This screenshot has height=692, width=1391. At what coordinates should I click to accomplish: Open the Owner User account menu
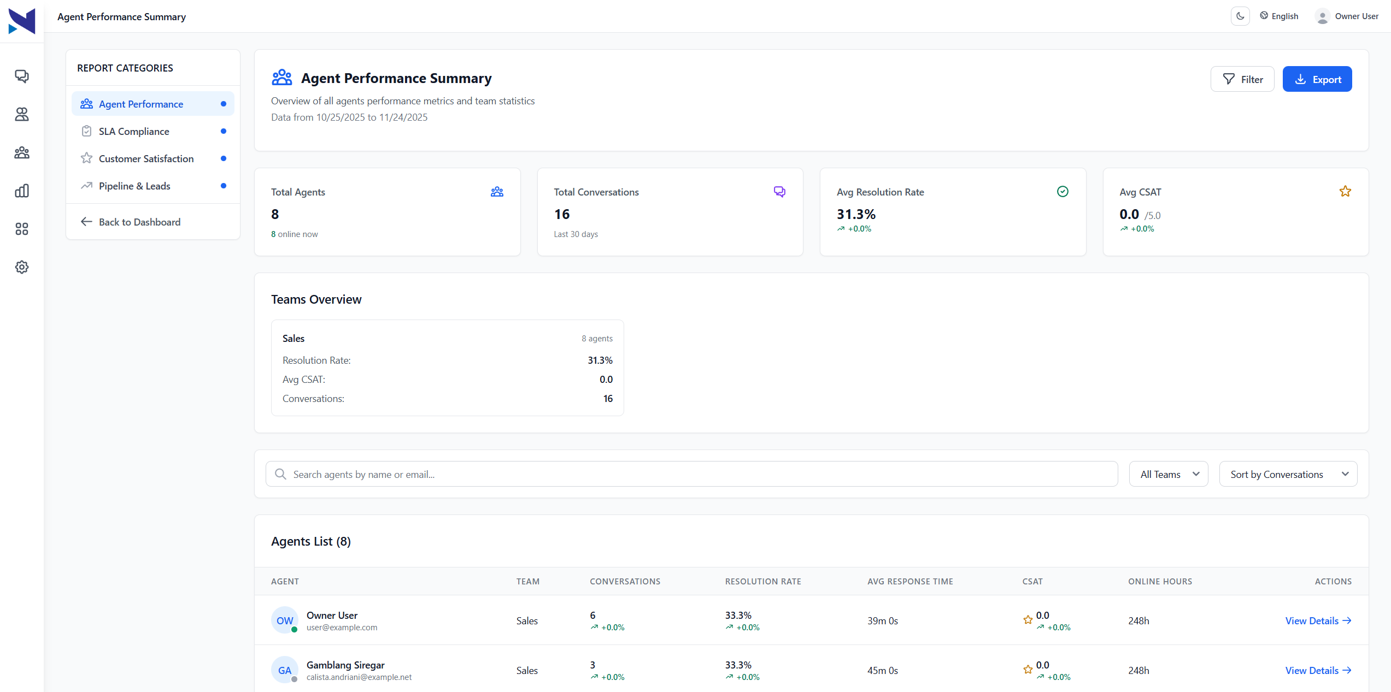pos(1347,16)
